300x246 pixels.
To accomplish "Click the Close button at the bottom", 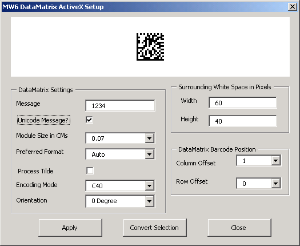I will [x=239, y=228].
